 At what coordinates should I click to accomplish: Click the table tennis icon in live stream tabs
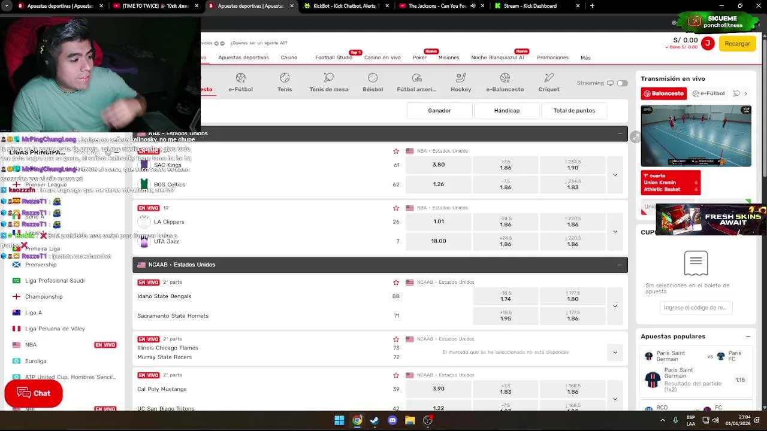(x=736, y=93)
